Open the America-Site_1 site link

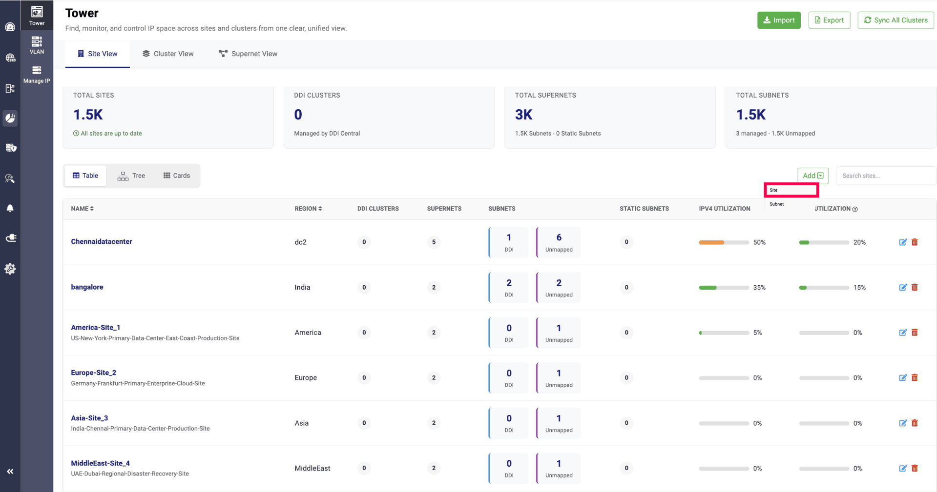pos(96,328)
